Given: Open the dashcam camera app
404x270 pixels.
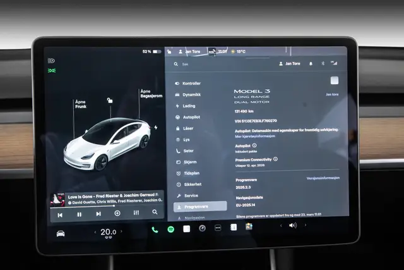Looking at the screenshot, I should pyautogui.click(x=202, y=228).
